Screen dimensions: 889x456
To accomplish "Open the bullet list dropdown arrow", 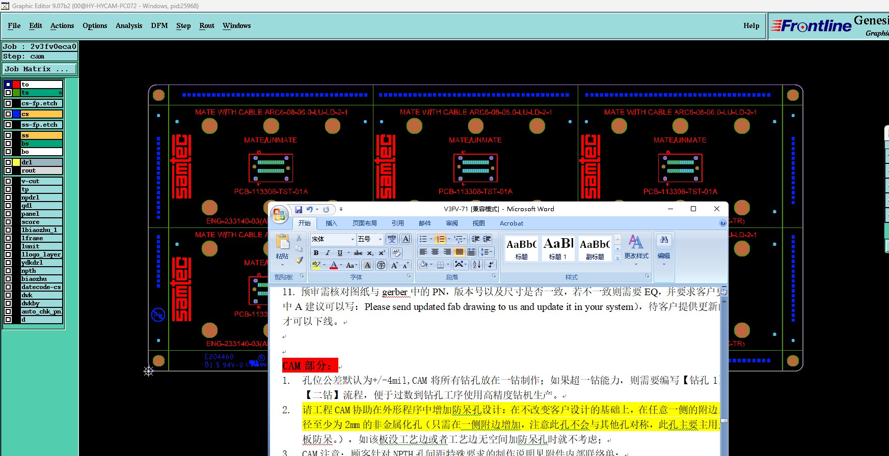I will (x=431, y=239).
